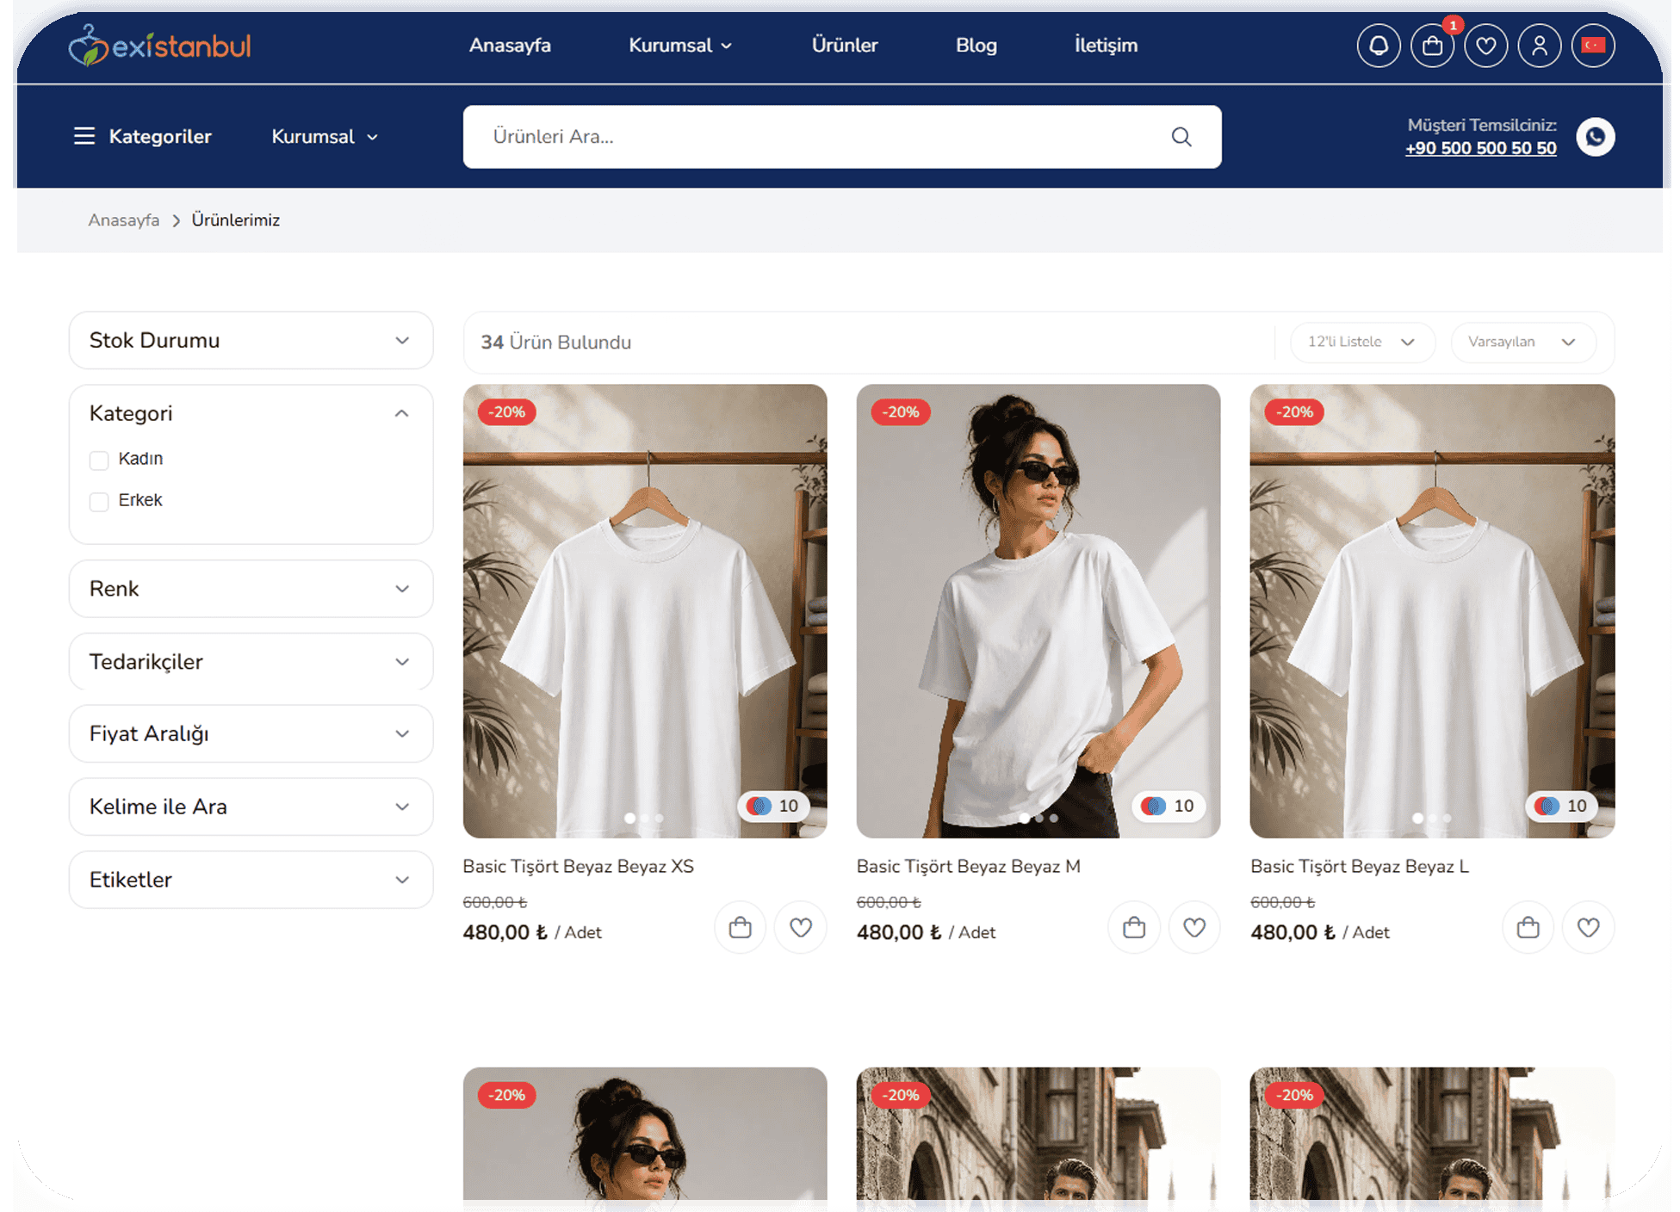The width and height of the screenshot is (1680, 1212).
Task: Open the İletişim navigation item
Action: [x=1106, y=46]
